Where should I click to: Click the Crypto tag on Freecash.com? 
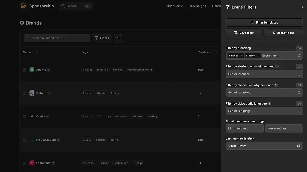click(87, 140)
